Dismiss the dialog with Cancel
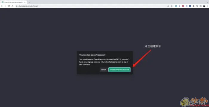The image size is (209, 107). coord(103,70)
